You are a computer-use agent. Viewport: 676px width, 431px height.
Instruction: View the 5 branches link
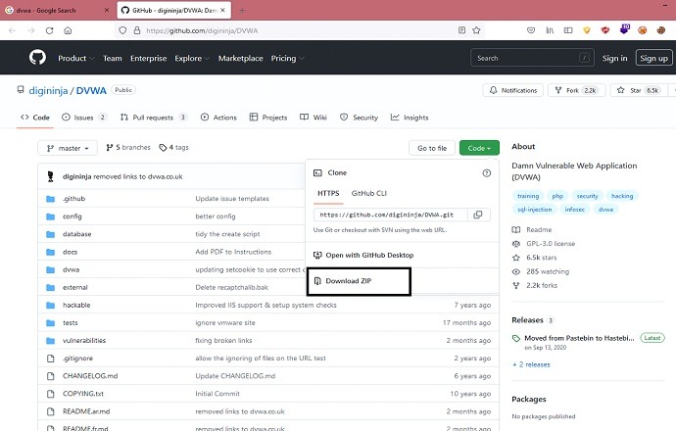[128, 147]
